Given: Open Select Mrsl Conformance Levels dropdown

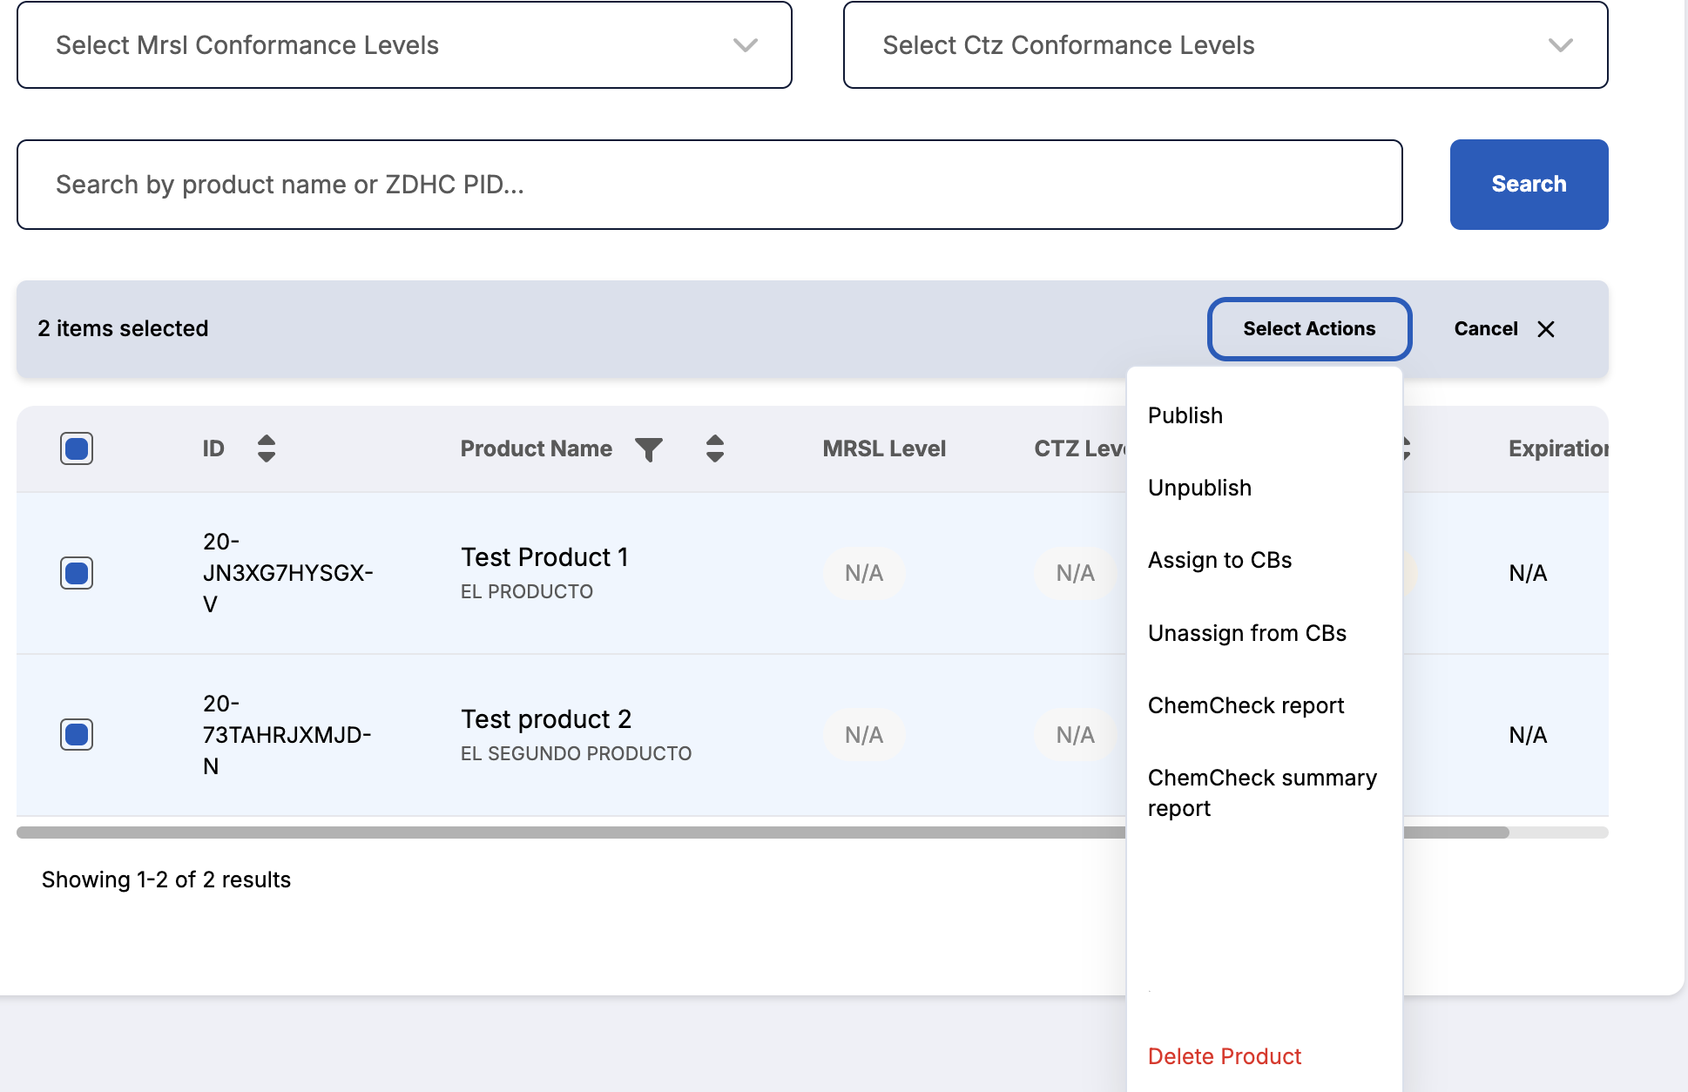Looking at the screenshot, I should 404,45.
